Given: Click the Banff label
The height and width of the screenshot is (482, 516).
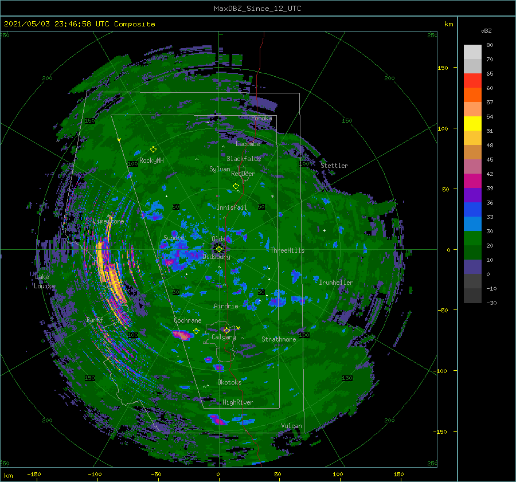Looking at the screenshot, I should 95,319.
